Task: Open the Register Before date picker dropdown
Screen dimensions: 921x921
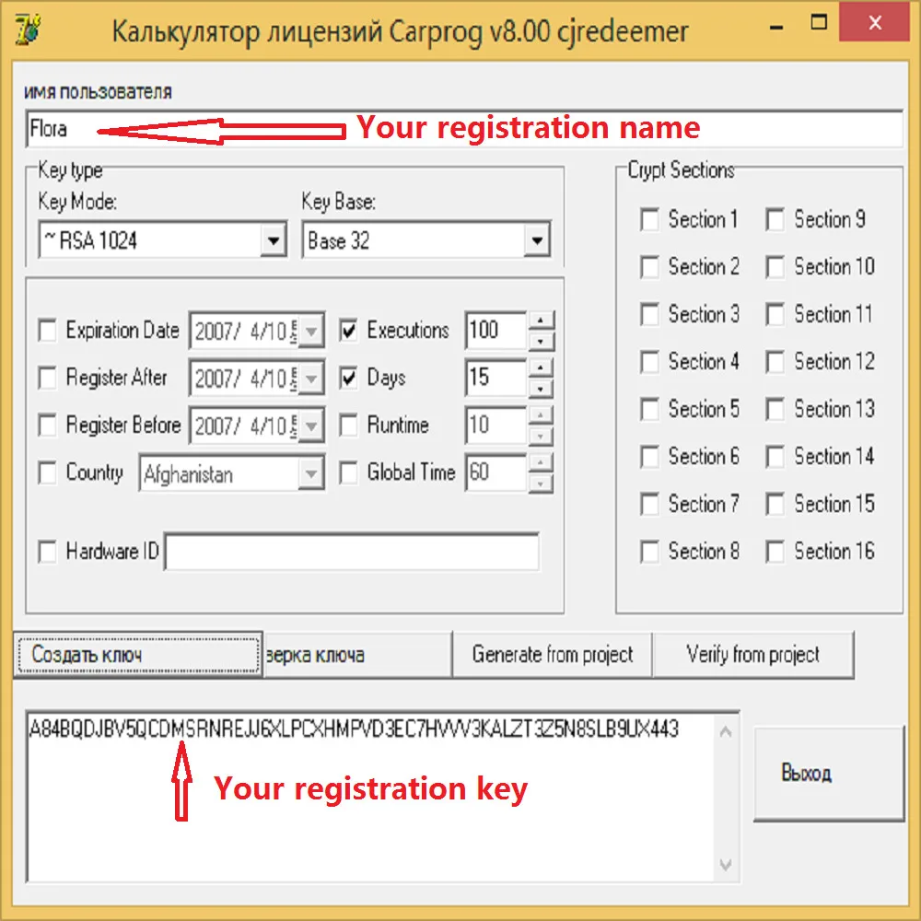Action: (x=311, y=426)
